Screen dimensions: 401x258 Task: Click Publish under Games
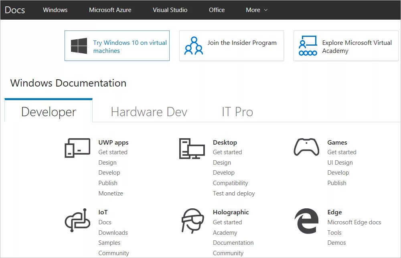point(337,183)
